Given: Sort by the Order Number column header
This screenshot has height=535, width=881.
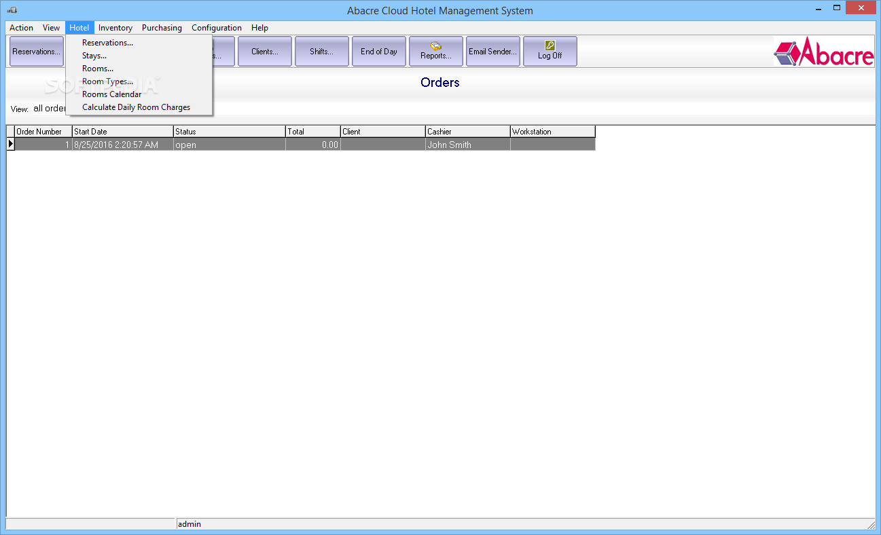Looking at the screenshot, I should [43, 132].
